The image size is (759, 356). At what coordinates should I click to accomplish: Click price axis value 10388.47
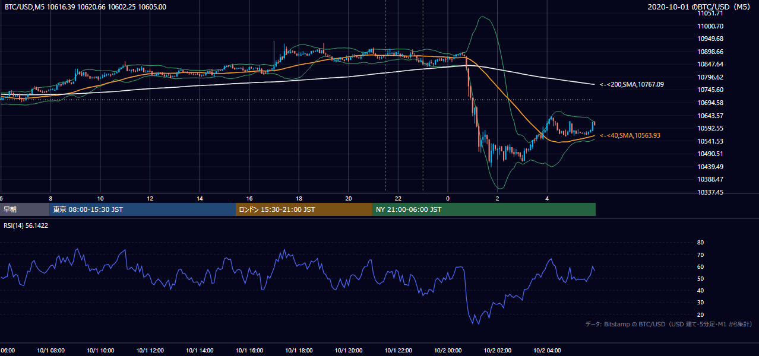tap(711, 179)
